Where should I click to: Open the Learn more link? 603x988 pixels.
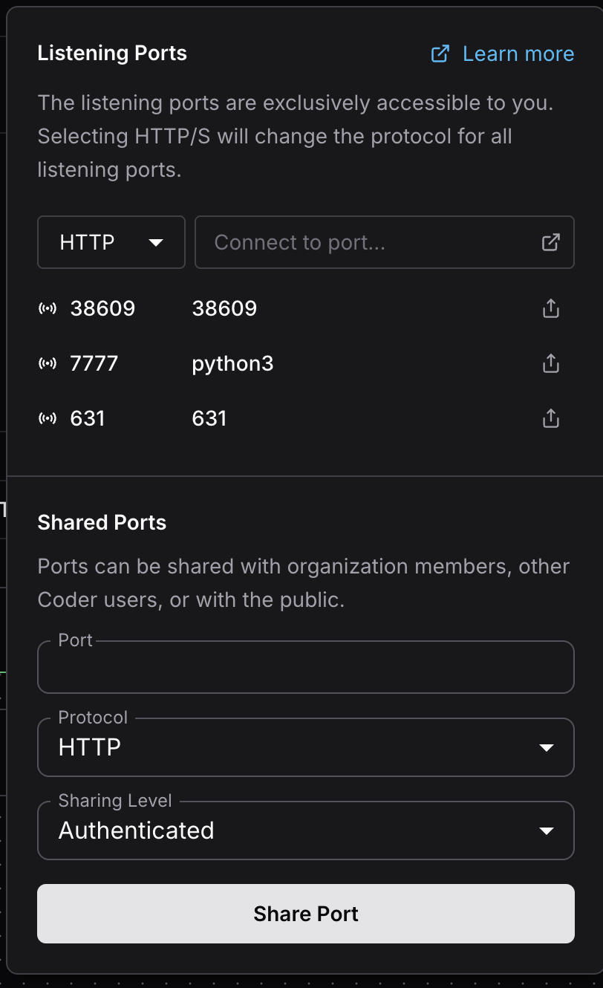(x=518, y=53)
